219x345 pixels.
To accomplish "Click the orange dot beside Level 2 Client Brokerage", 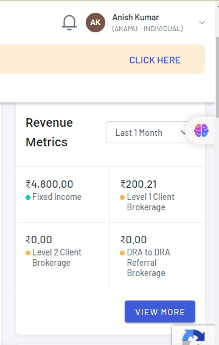I will (28, 253).
